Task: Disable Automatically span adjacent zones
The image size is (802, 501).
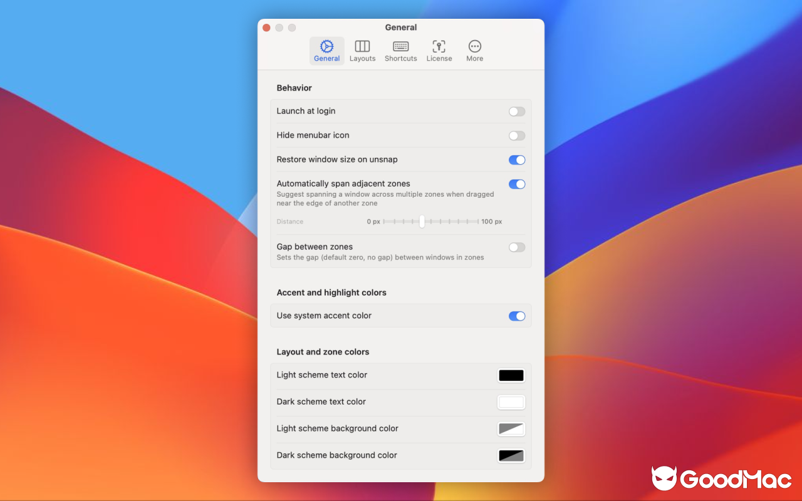Action: click(x=516, y=184)
